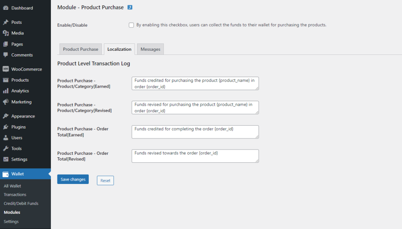Click the Analytics bar chart icon
This screenshot has width=402, height=229.
[x=6, y=91]
